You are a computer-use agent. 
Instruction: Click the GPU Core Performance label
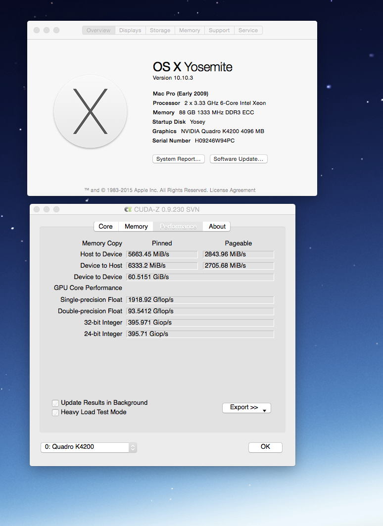click(88, 288)
